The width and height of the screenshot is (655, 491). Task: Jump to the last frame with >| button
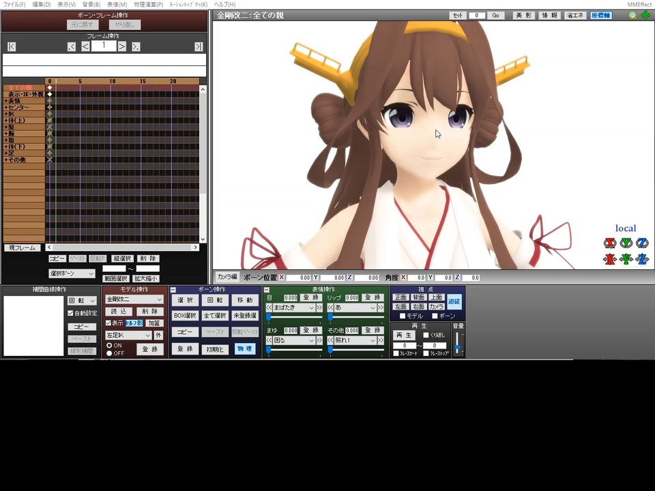(199, 47)
